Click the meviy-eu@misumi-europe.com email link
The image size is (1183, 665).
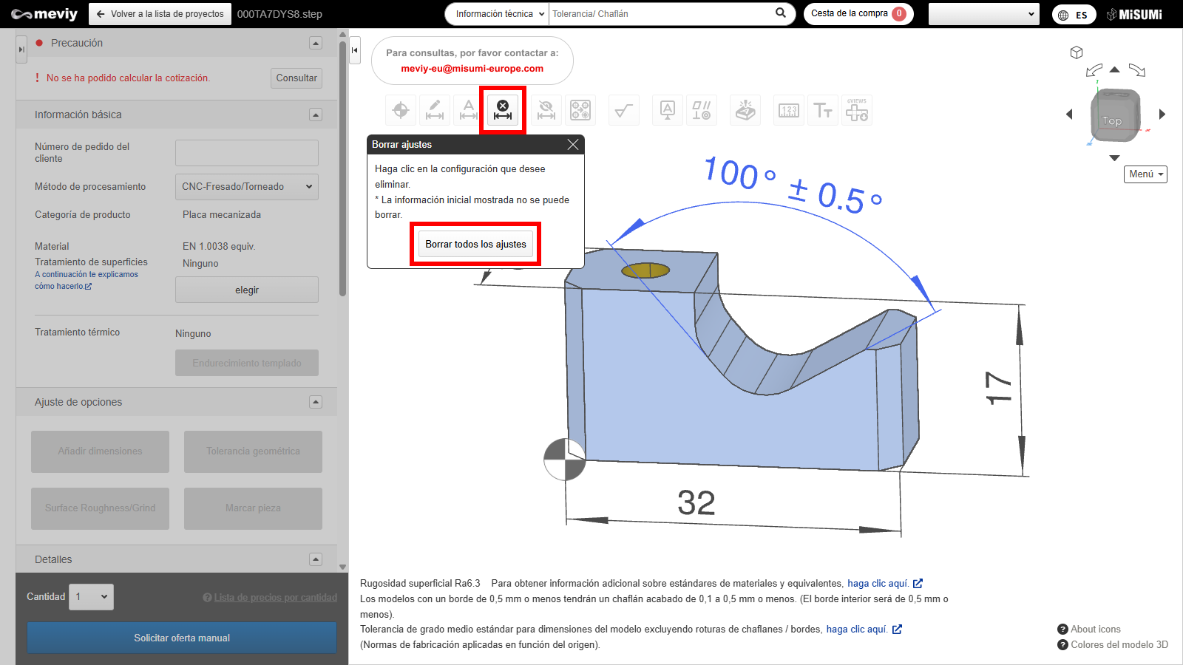point(472,69)
